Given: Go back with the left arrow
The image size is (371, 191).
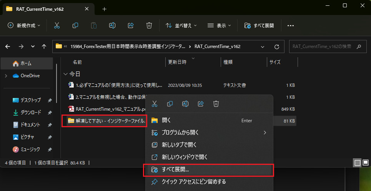Looking at the screenshot, I should pos(8,47).
